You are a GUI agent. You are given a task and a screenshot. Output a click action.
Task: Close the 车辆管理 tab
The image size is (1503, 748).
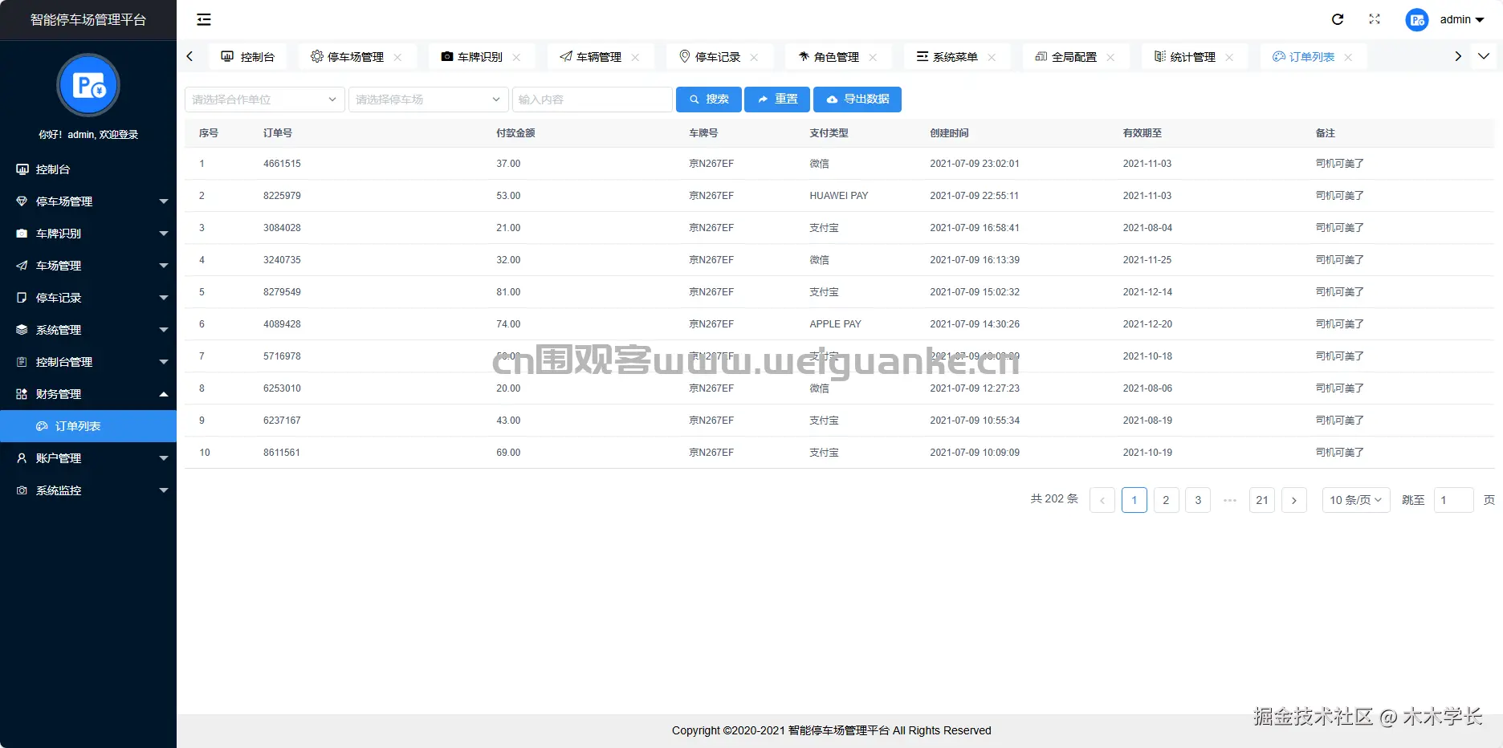tap(635, 57)
